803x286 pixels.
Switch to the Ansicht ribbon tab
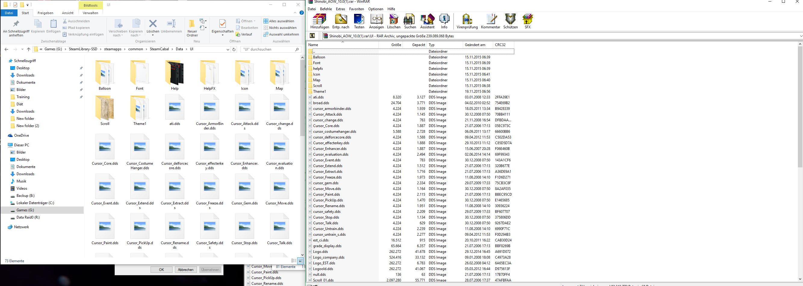coord(68,13)
